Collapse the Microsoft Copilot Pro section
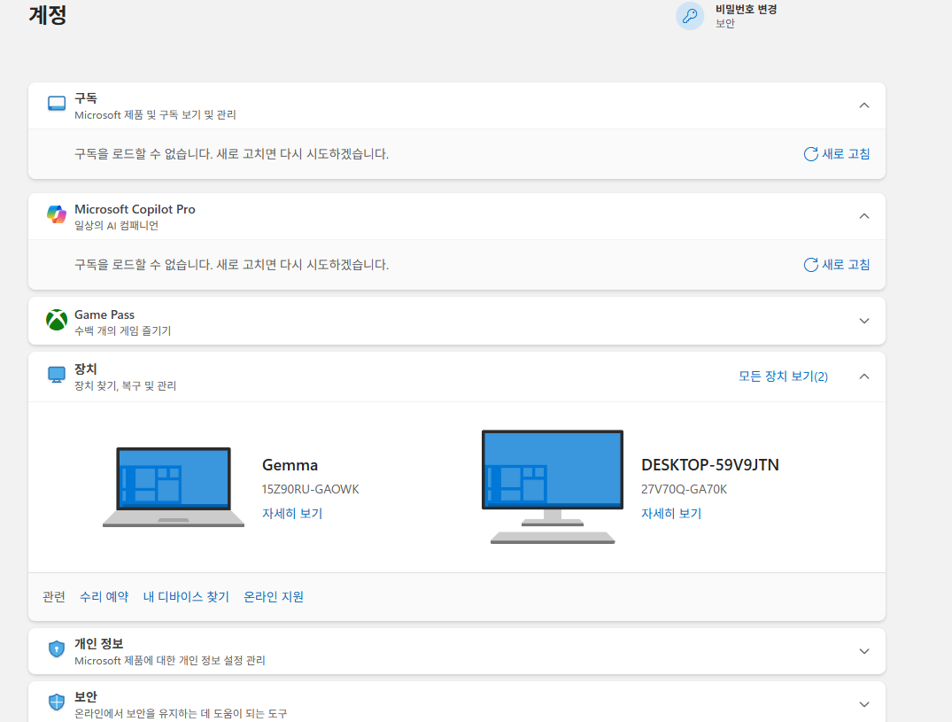 coord(864,216)
